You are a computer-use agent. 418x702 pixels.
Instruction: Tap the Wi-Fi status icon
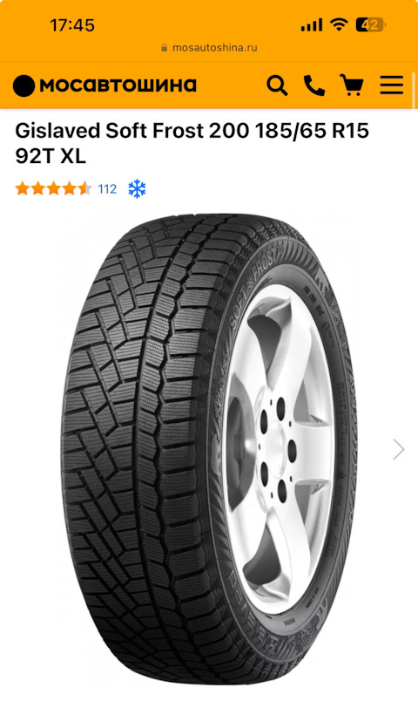(x=339, y=24)
